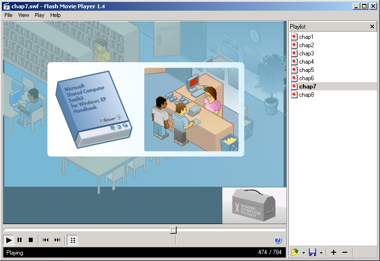Open the File menu
Image resolution: width=380 pixels, height=261 pixels.
coord(9,15)
